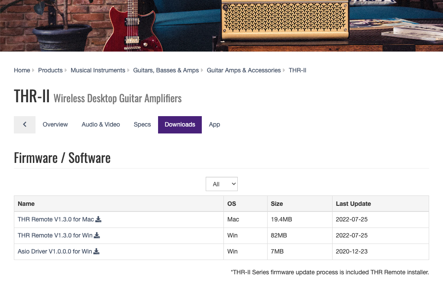
Task: Open the Specs tab
Action: coord(142,124)
